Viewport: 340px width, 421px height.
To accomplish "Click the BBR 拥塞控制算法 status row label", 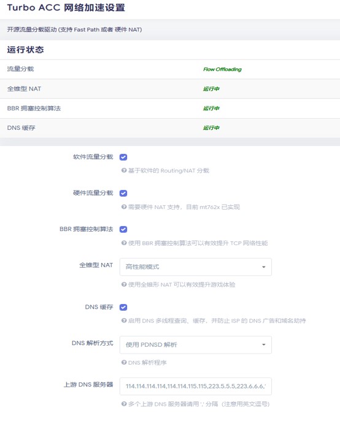I will click(x=34, y=108).
